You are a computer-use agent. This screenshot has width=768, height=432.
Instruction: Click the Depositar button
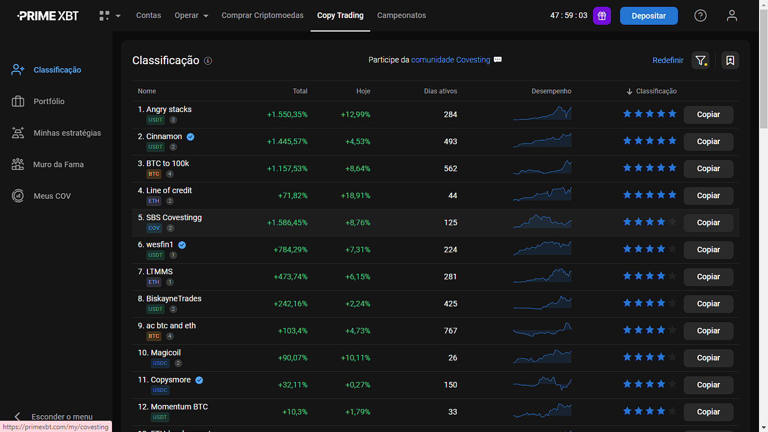pyautogui.click(x=648, y=15)
